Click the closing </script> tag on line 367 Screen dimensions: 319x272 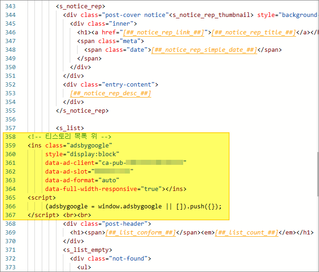pyautogui.click(x=44, y=215)
